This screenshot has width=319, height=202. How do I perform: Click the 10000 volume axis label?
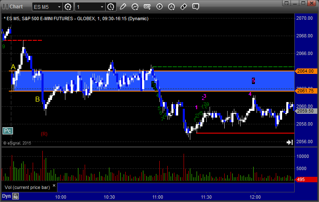[303, 156]
